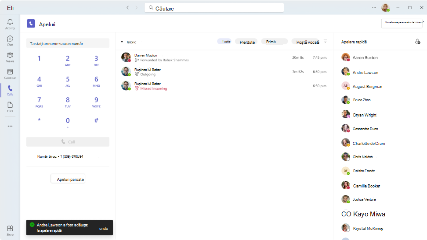Viewport: 427px width, 240px height.
Task: Open the Activity bell icon
Action: (x=10, y=22)
